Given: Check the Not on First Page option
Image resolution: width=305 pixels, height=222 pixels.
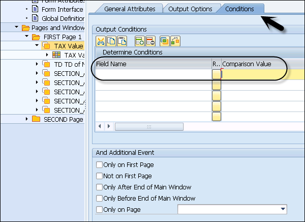Looking at the screenshot, I should click(99, 176).
